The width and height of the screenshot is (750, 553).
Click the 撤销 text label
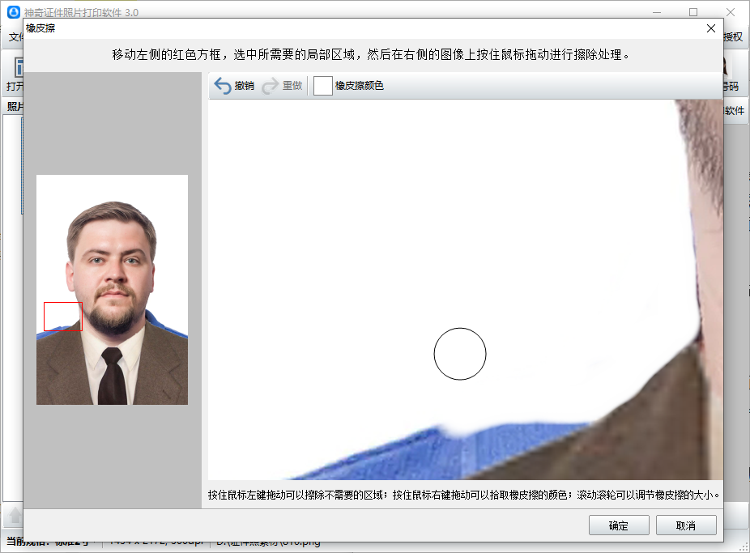click(244, 86)
